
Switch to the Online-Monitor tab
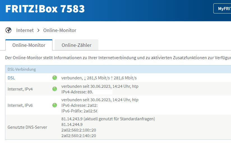tap(29, 45)
